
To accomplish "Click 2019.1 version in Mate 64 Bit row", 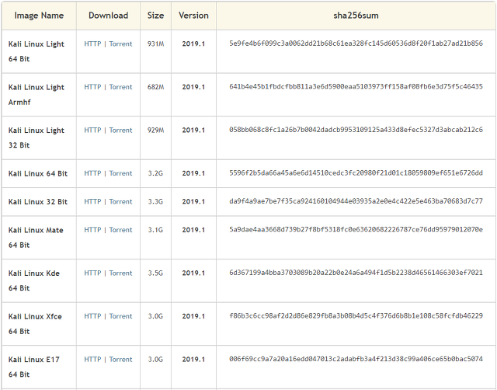I will 193,229.
